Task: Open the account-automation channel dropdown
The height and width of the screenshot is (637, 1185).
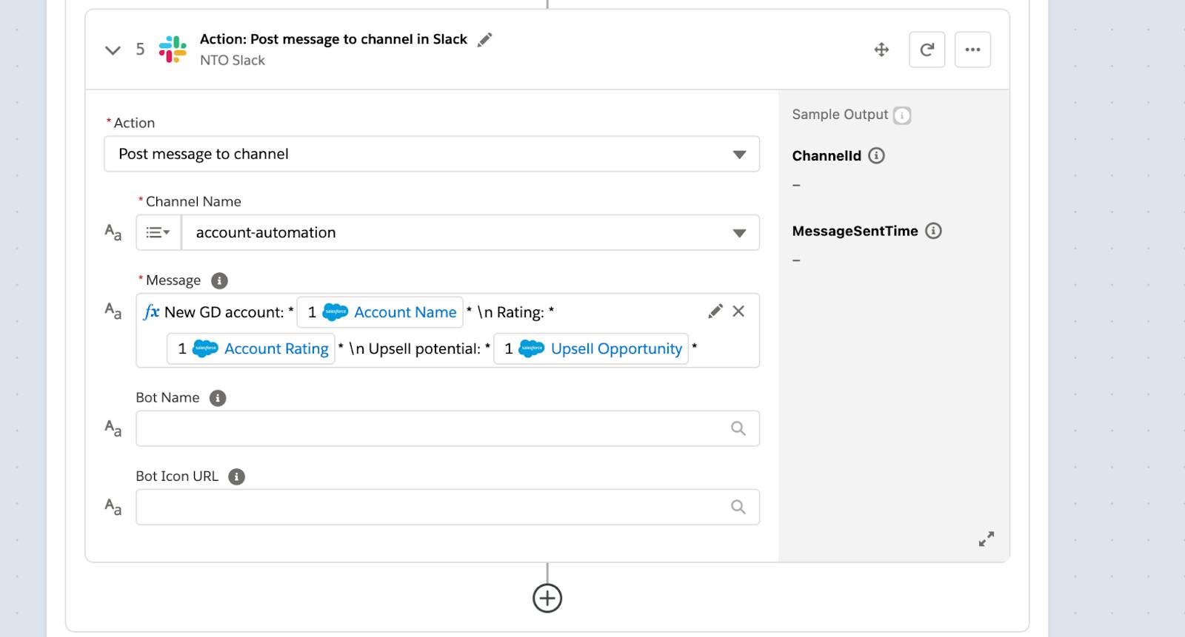Action: click(x=470, y=232)
